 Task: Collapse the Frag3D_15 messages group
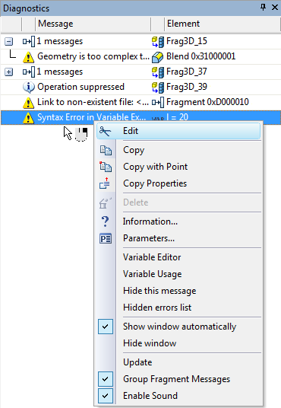(x=8, y=41)
